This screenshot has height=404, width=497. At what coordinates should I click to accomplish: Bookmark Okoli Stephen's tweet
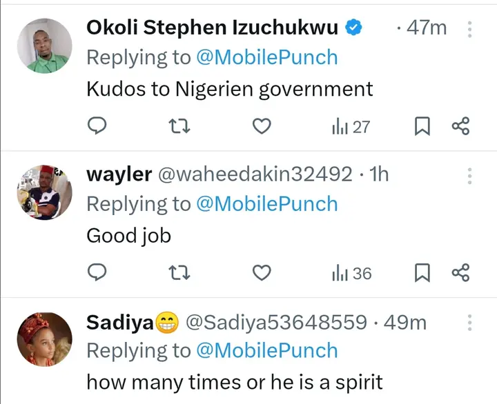click(422, 126)
